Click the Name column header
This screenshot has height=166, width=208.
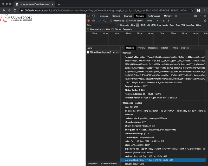(103, 48)
